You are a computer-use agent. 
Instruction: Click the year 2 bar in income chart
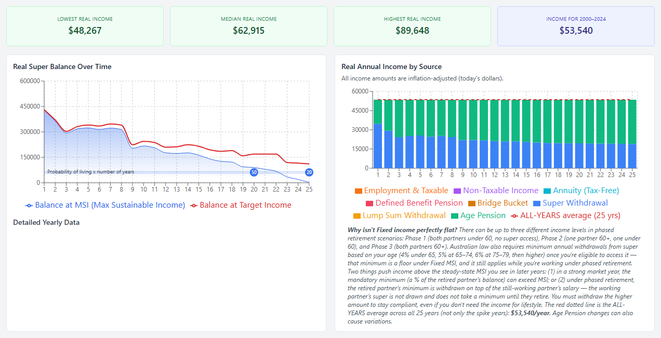coord(388,133)
